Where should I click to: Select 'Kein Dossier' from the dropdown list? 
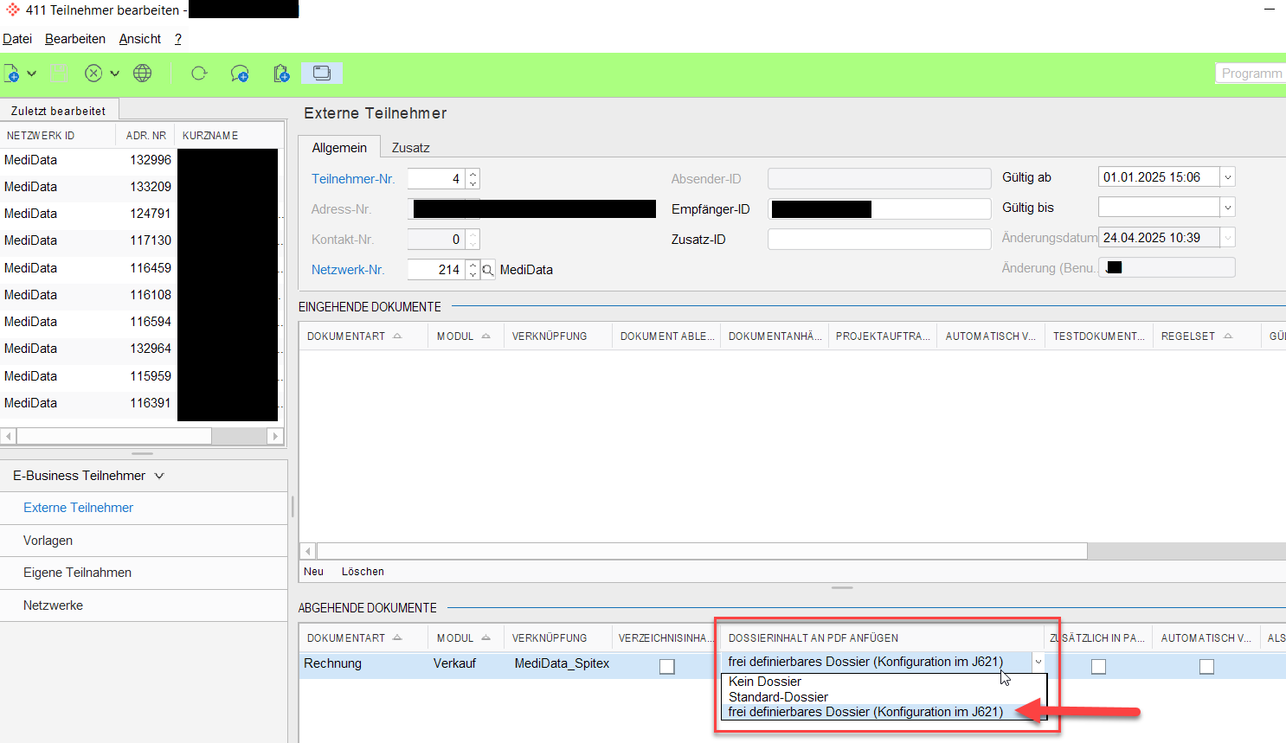tap(765, 682)
